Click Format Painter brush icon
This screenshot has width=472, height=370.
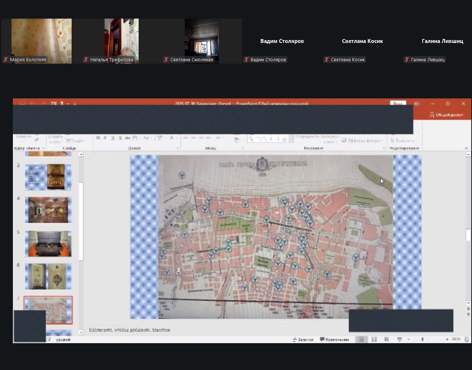(x=36, y=141)
